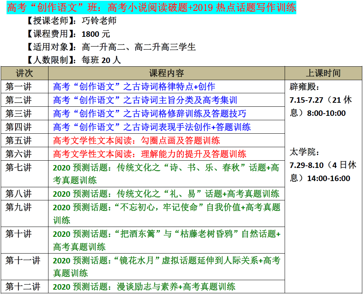Click the red 理解能力的提升 entry
Screen dimensions: 363x294
149,154
